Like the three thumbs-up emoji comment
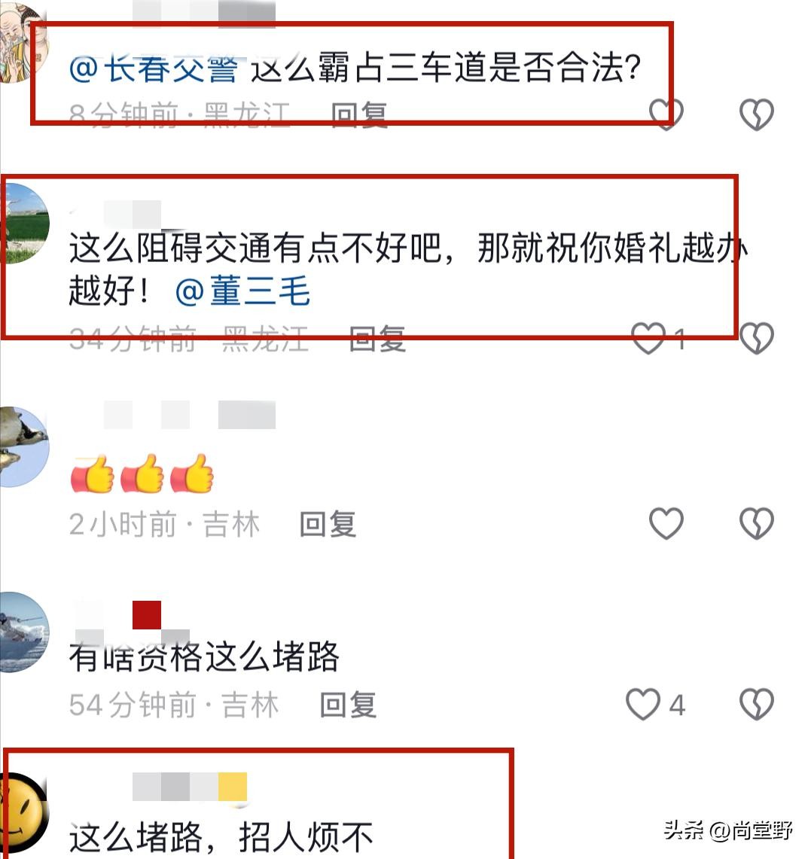This screenshot has width=811, height=859. [x=666, y=523]
